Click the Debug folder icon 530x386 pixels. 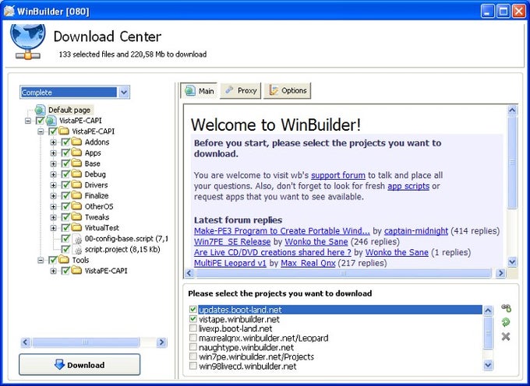tap(76, 174)
